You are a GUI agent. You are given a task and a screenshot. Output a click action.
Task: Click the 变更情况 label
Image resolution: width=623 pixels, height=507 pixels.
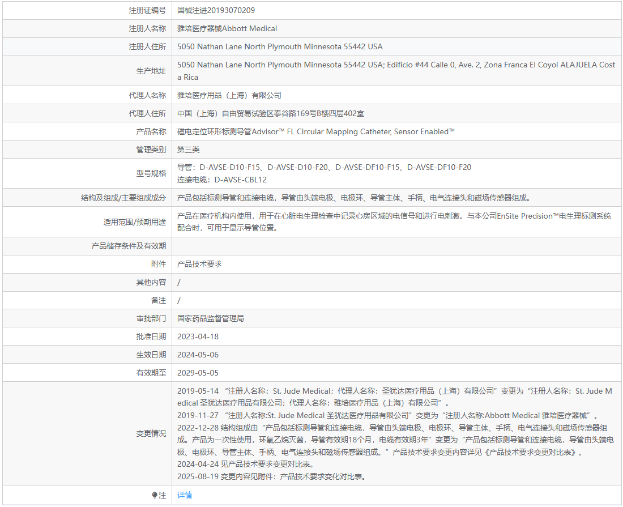pos(151,433)
